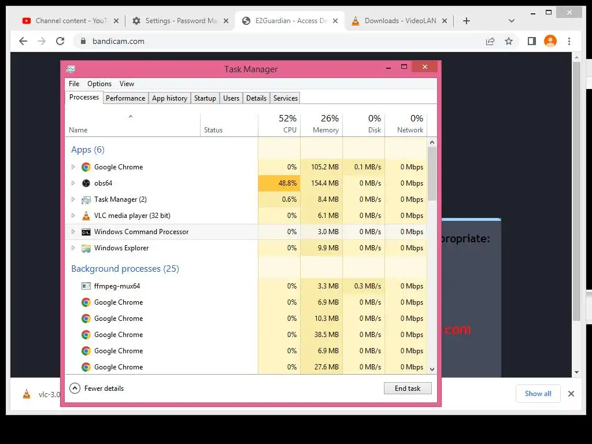This screenshot has height=444, width=592.
Task: Open the File menu in Task Manager
Action: [74, 84]
